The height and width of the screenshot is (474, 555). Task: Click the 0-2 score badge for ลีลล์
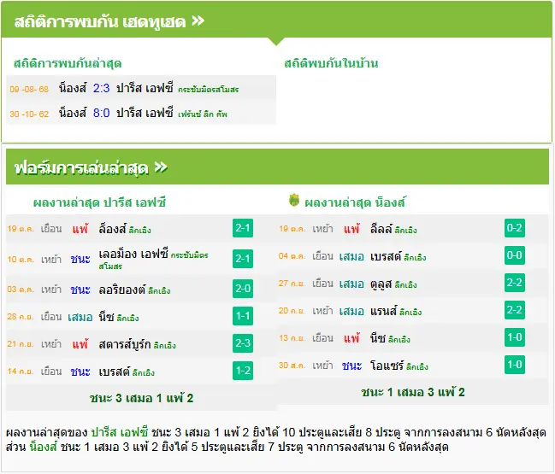click(x=515, y=228)
